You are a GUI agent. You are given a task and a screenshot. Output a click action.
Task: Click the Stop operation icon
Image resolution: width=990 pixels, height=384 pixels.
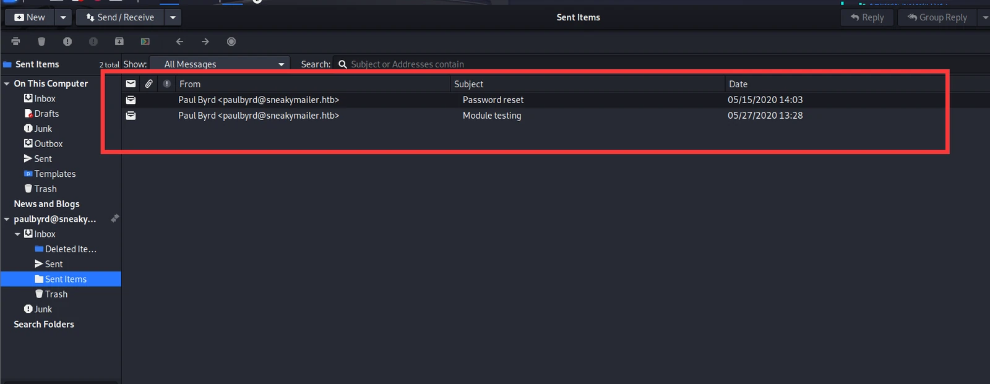[231, 41]
